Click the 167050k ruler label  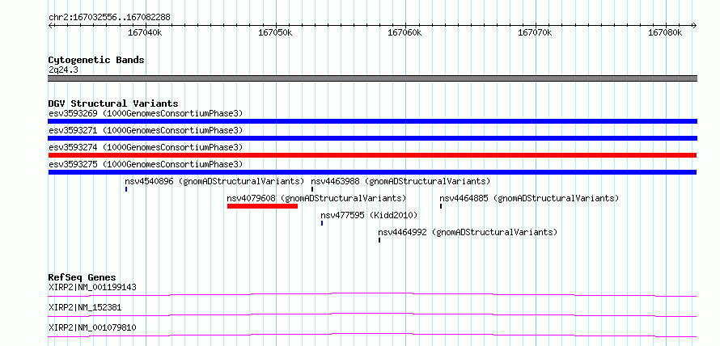tap(275, 33)
